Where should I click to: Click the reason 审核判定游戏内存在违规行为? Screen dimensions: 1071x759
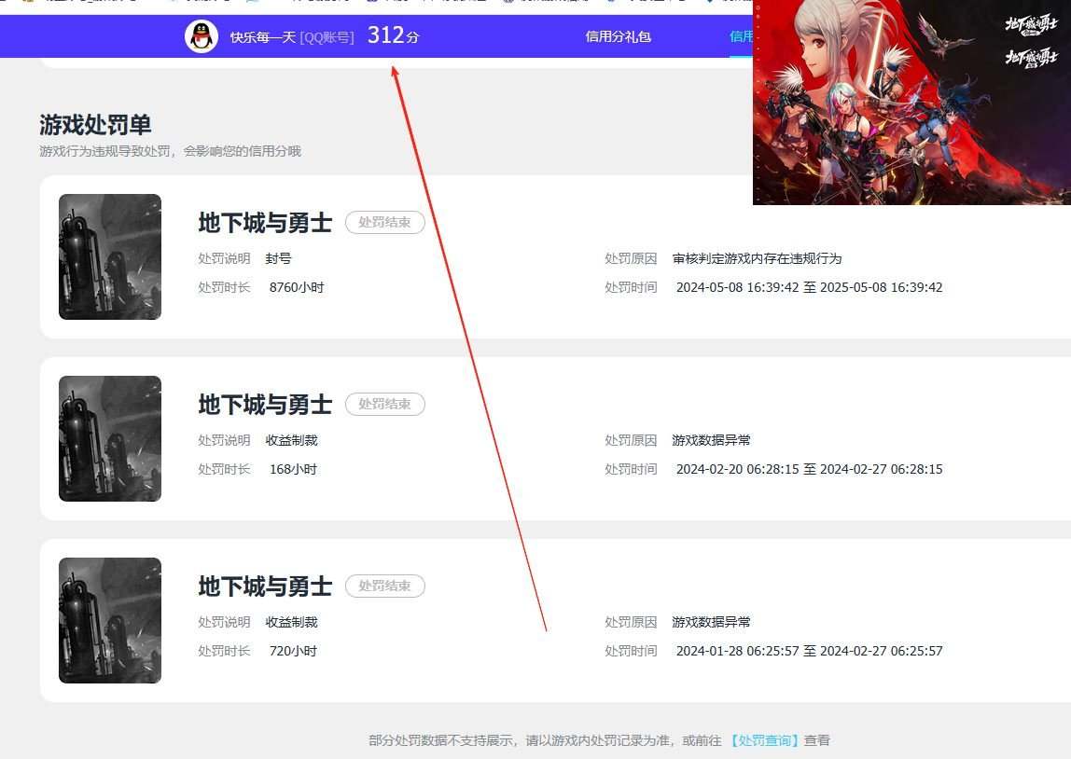click(x=757, y=258)
